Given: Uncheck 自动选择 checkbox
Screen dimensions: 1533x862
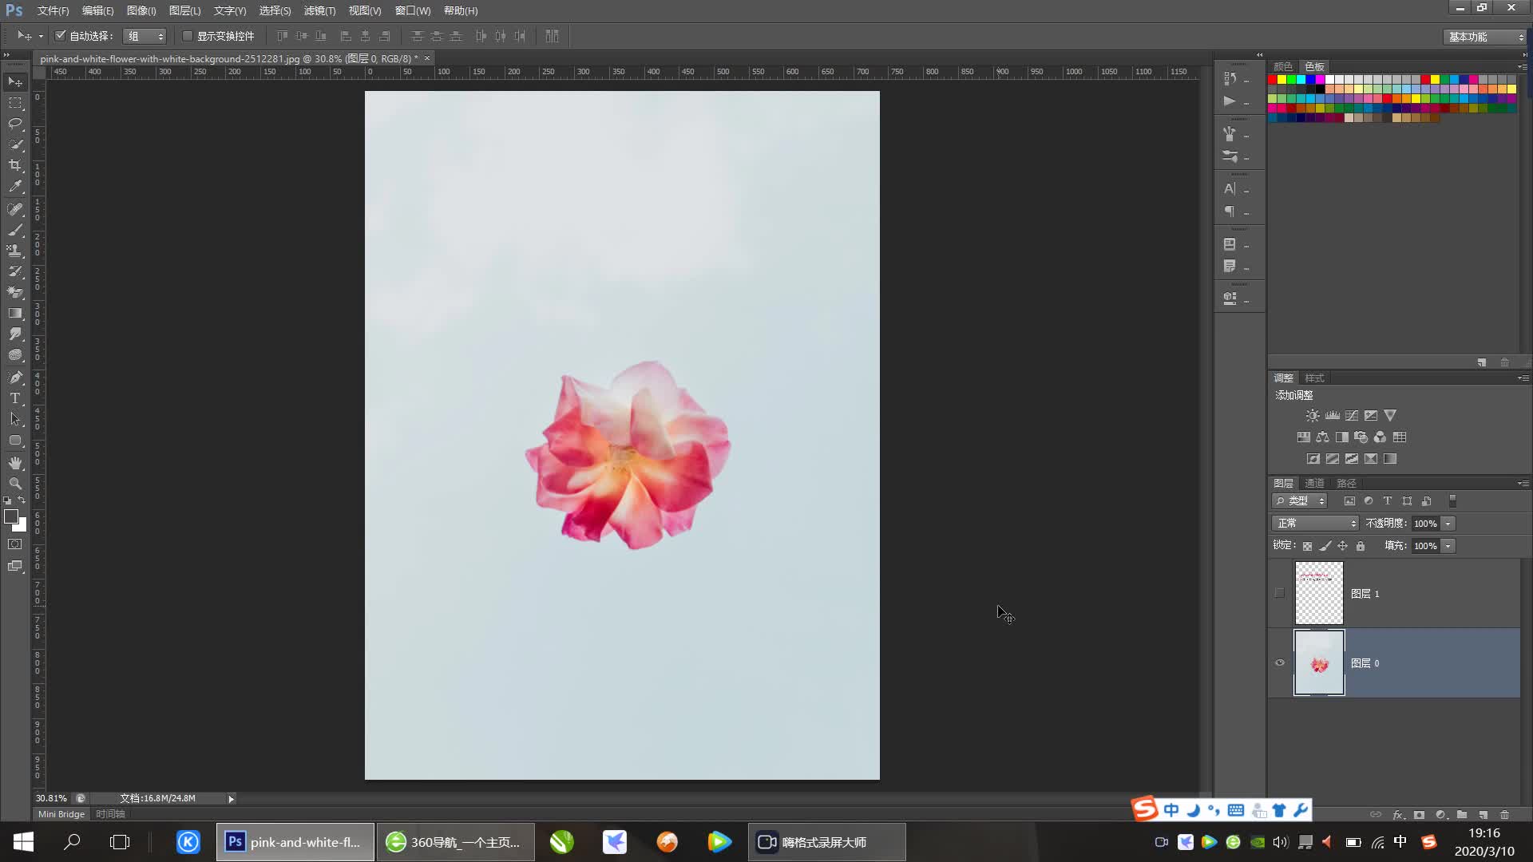Looking at the screenshot, I should pos(61,36).
